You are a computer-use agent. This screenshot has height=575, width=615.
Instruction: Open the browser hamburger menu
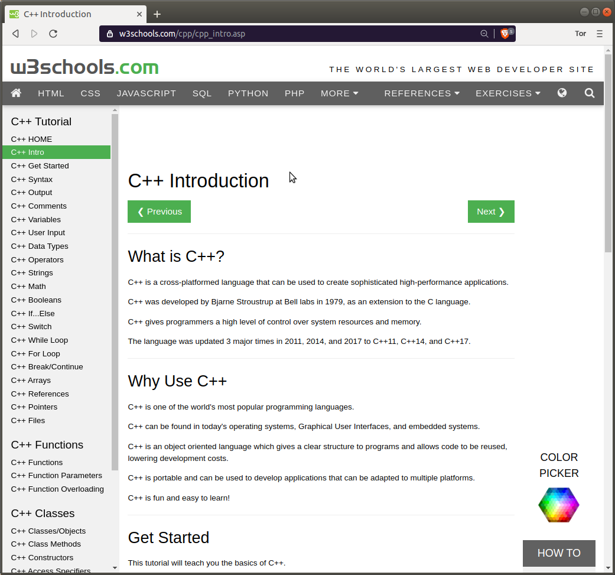coord(599,34)
